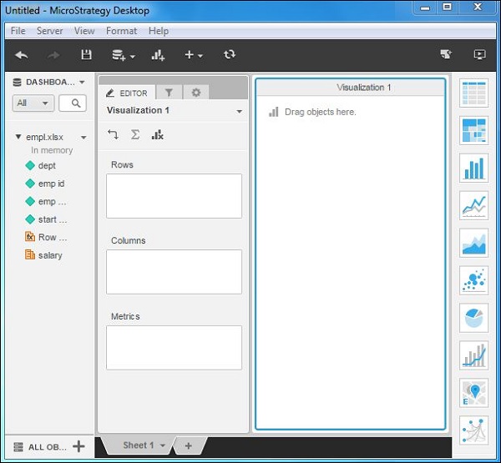
Task: Click the Redo arrow in toolbar
Action: [53, 55]
